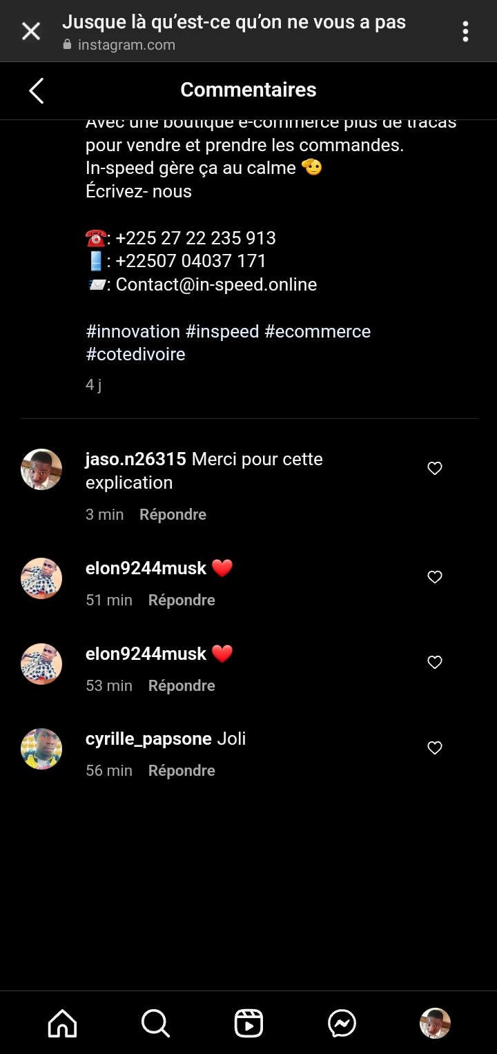The width and height of the screenshot is (497, 1054).
Task: Go back from Commentaires screen
Action: click(x=37, y=90)
